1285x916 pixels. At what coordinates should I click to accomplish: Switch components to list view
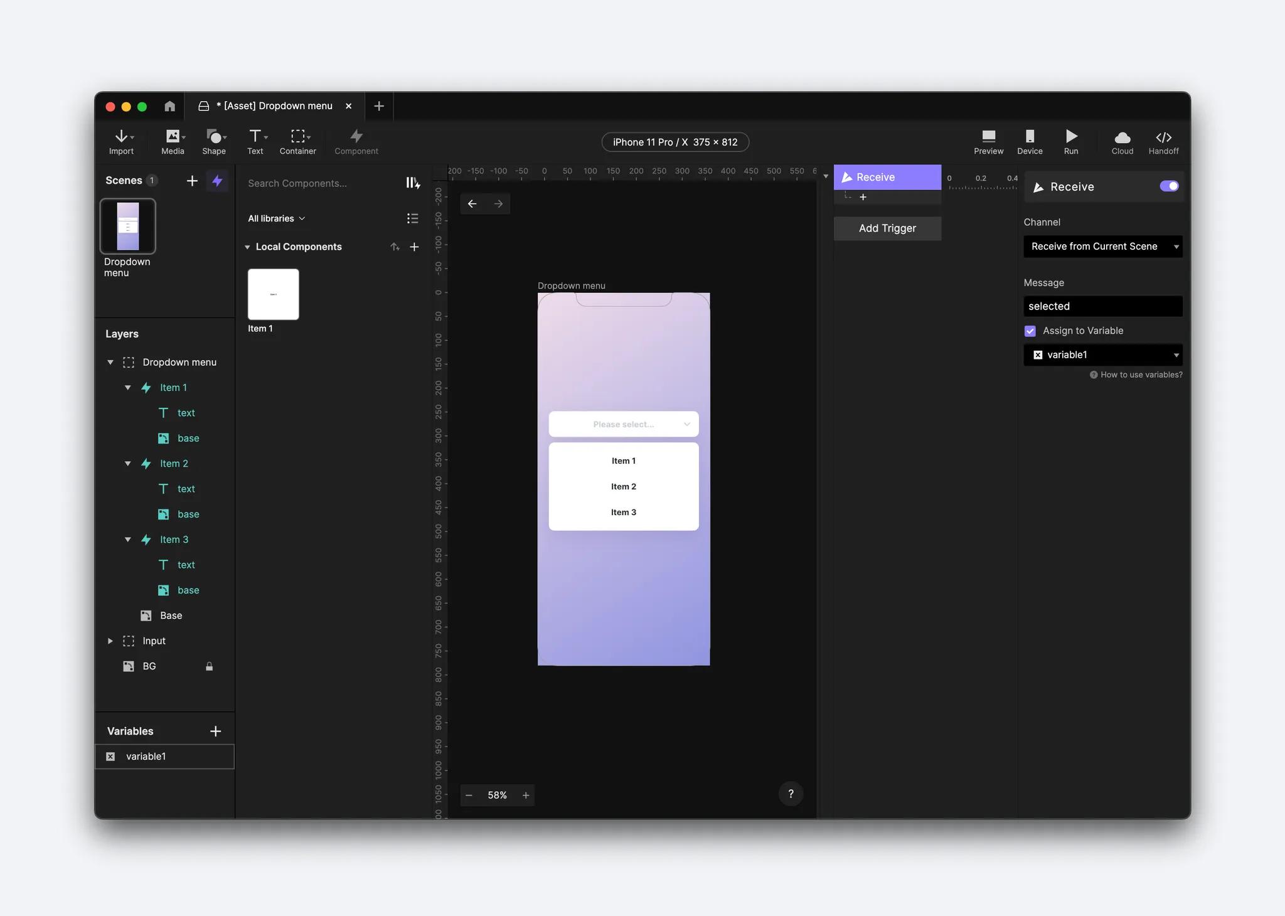pos(412,218)
